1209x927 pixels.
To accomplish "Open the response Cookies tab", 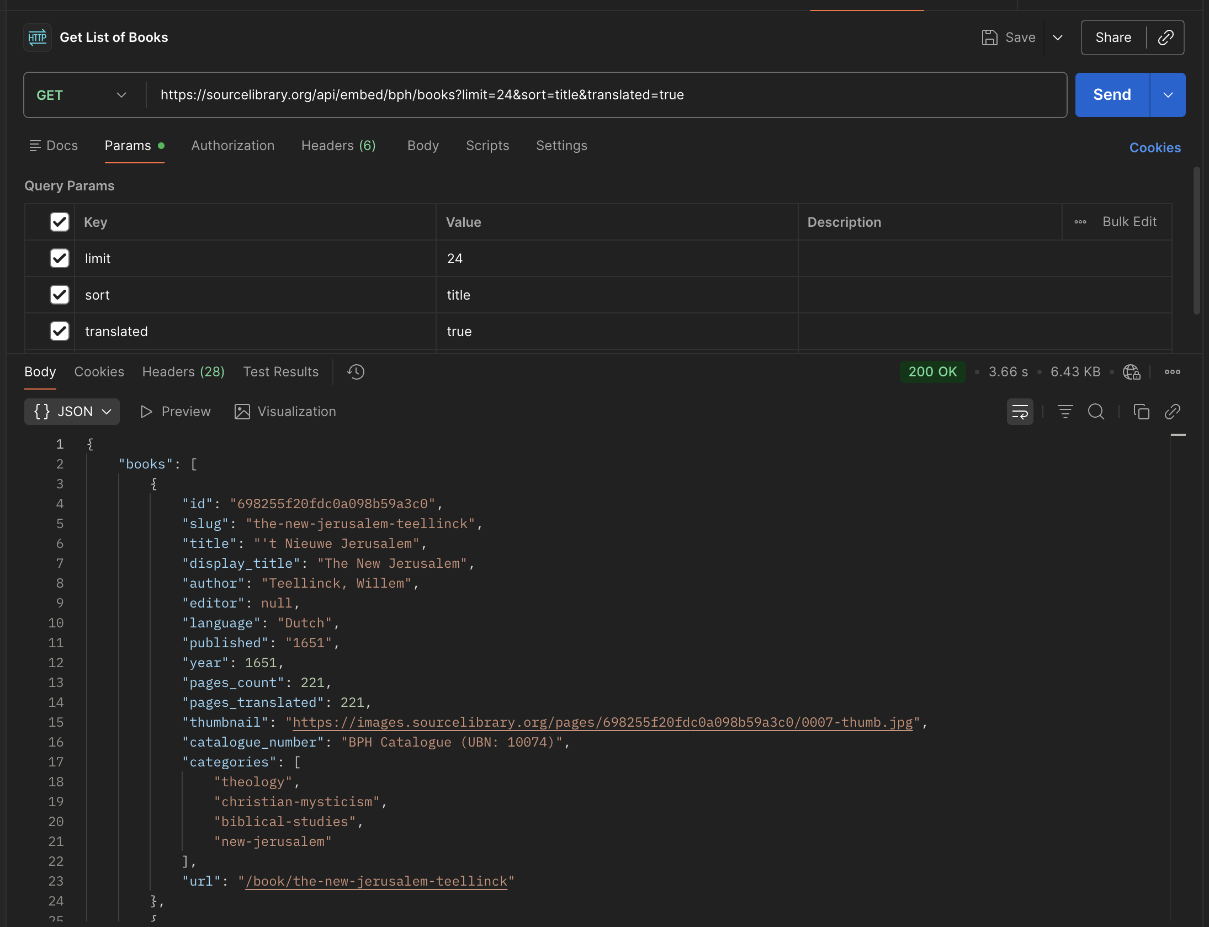I will pyautogui.click(x=99, y=372).
